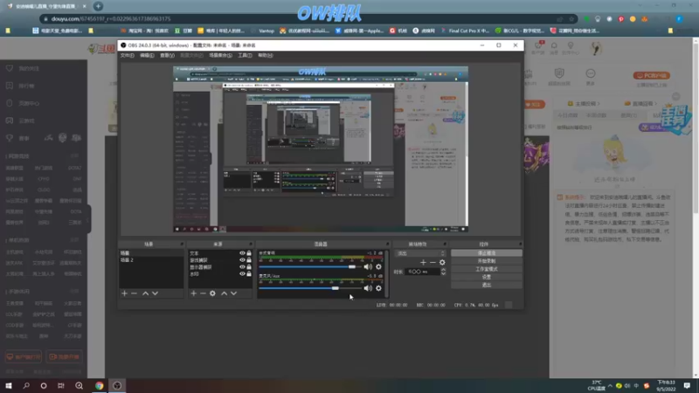This screenshot has height=393, width=699.
Task: Show hidden system tray icons
Action: [610, 385]
